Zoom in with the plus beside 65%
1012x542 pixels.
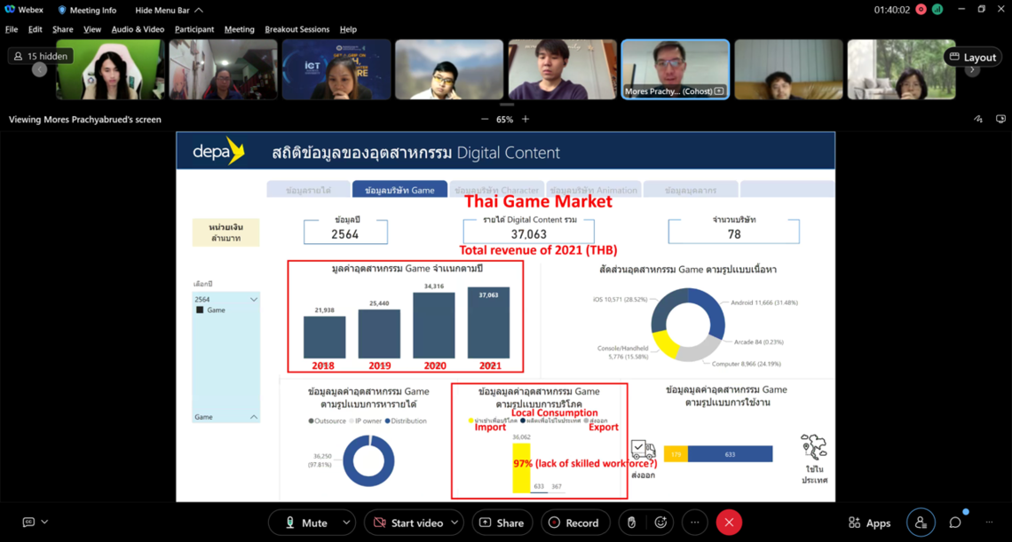(x=526, y=119)
